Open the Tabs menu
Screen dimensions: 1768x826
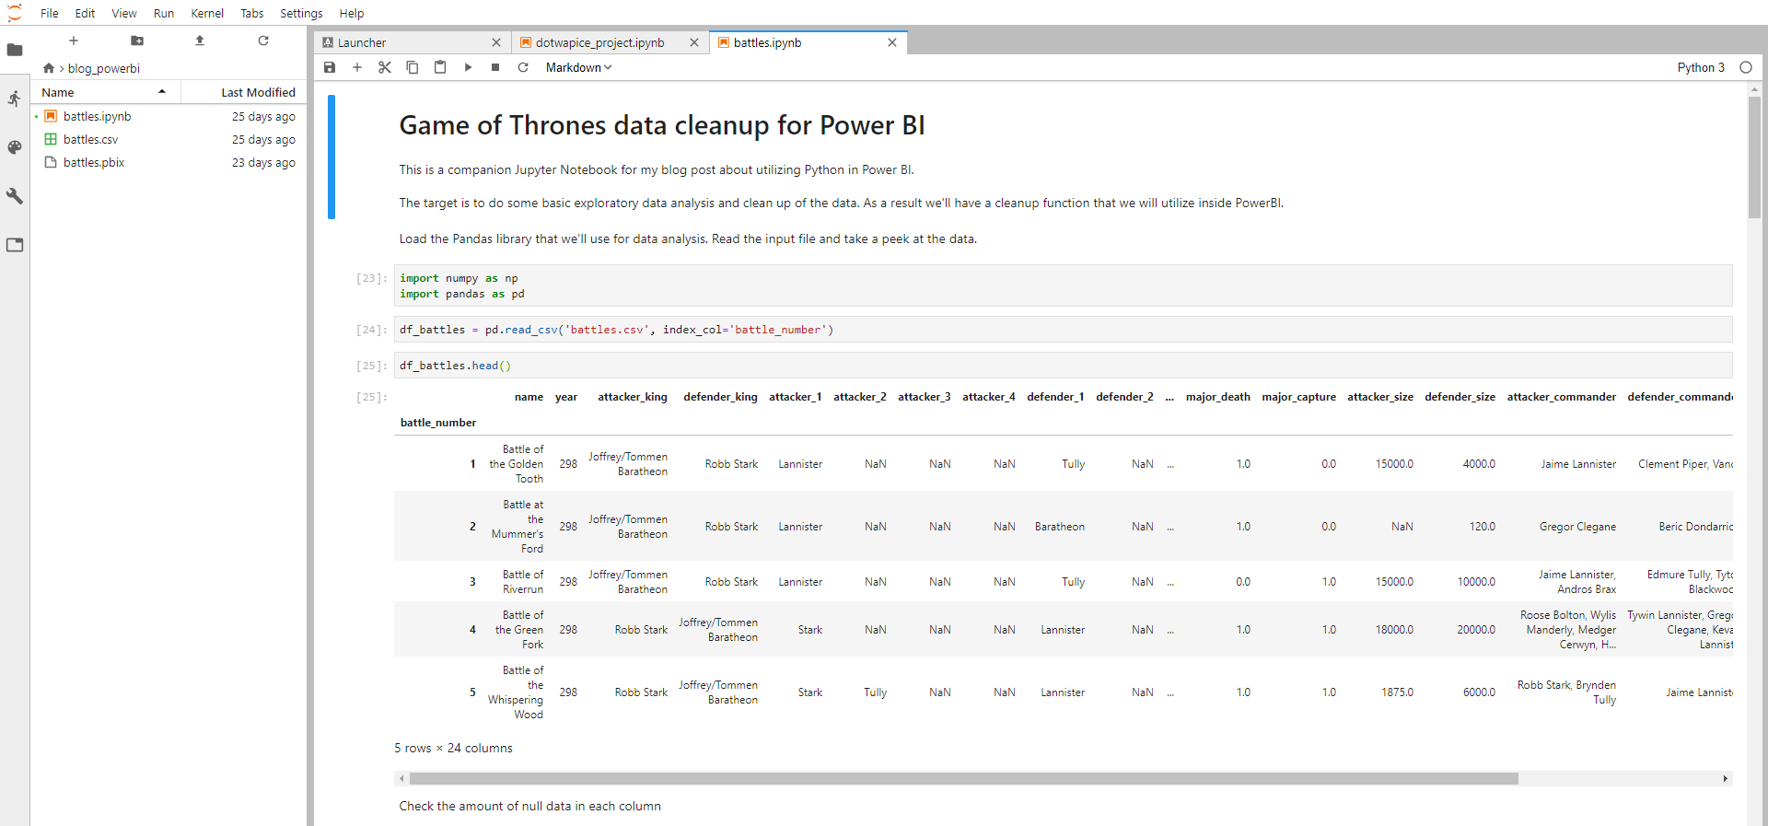[x=252, y=13]
